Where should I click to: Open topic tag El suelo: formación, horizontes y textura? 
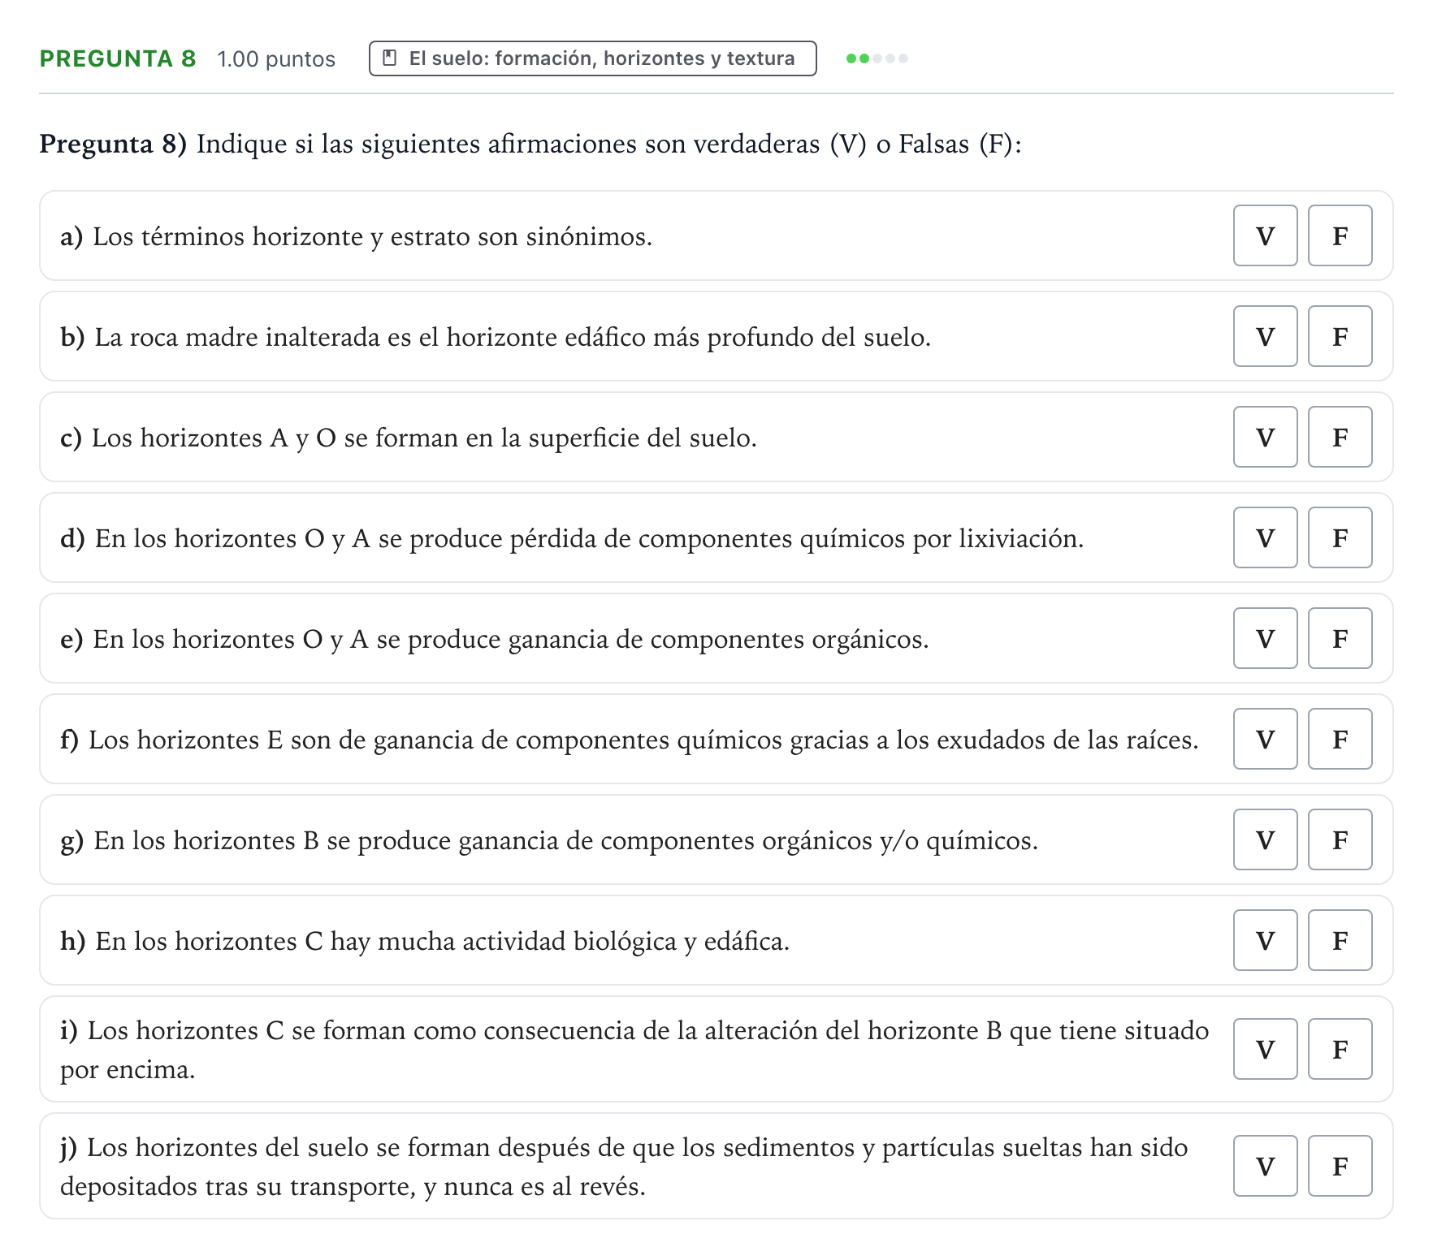[x=592, y=58]
